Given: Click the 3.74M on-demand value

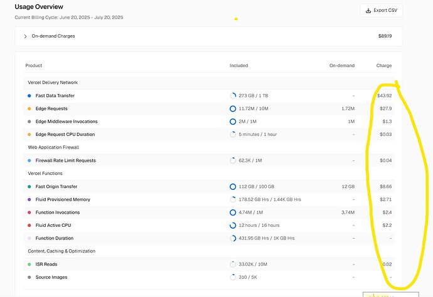Looking at the screenshot, I should (x=348, y=212).
